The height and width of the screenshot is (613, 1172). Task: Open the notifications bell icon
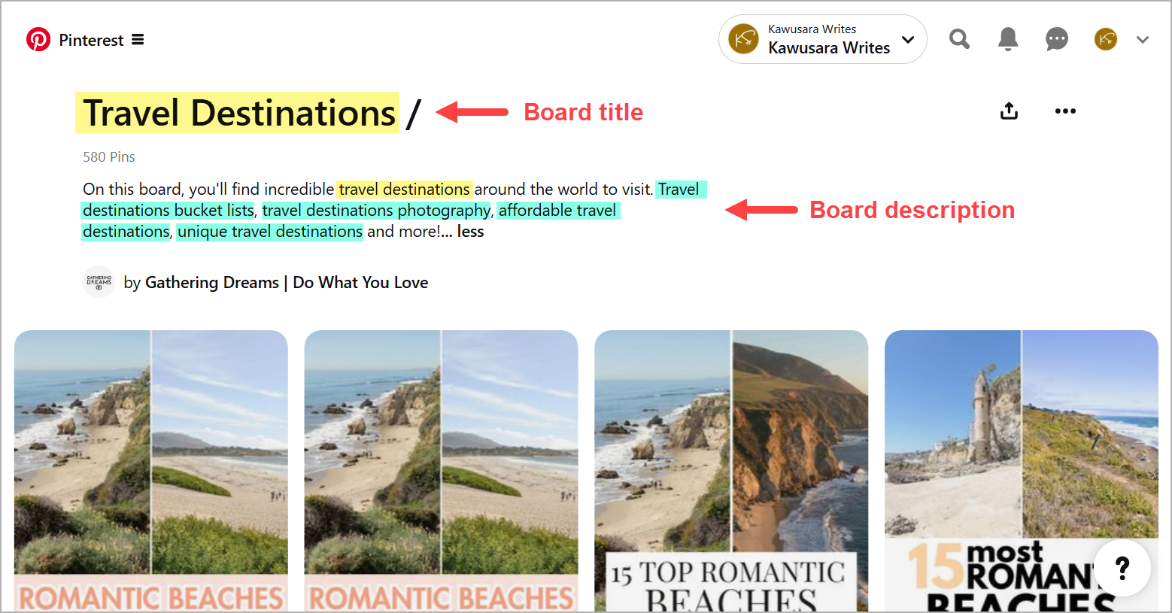1007,39
